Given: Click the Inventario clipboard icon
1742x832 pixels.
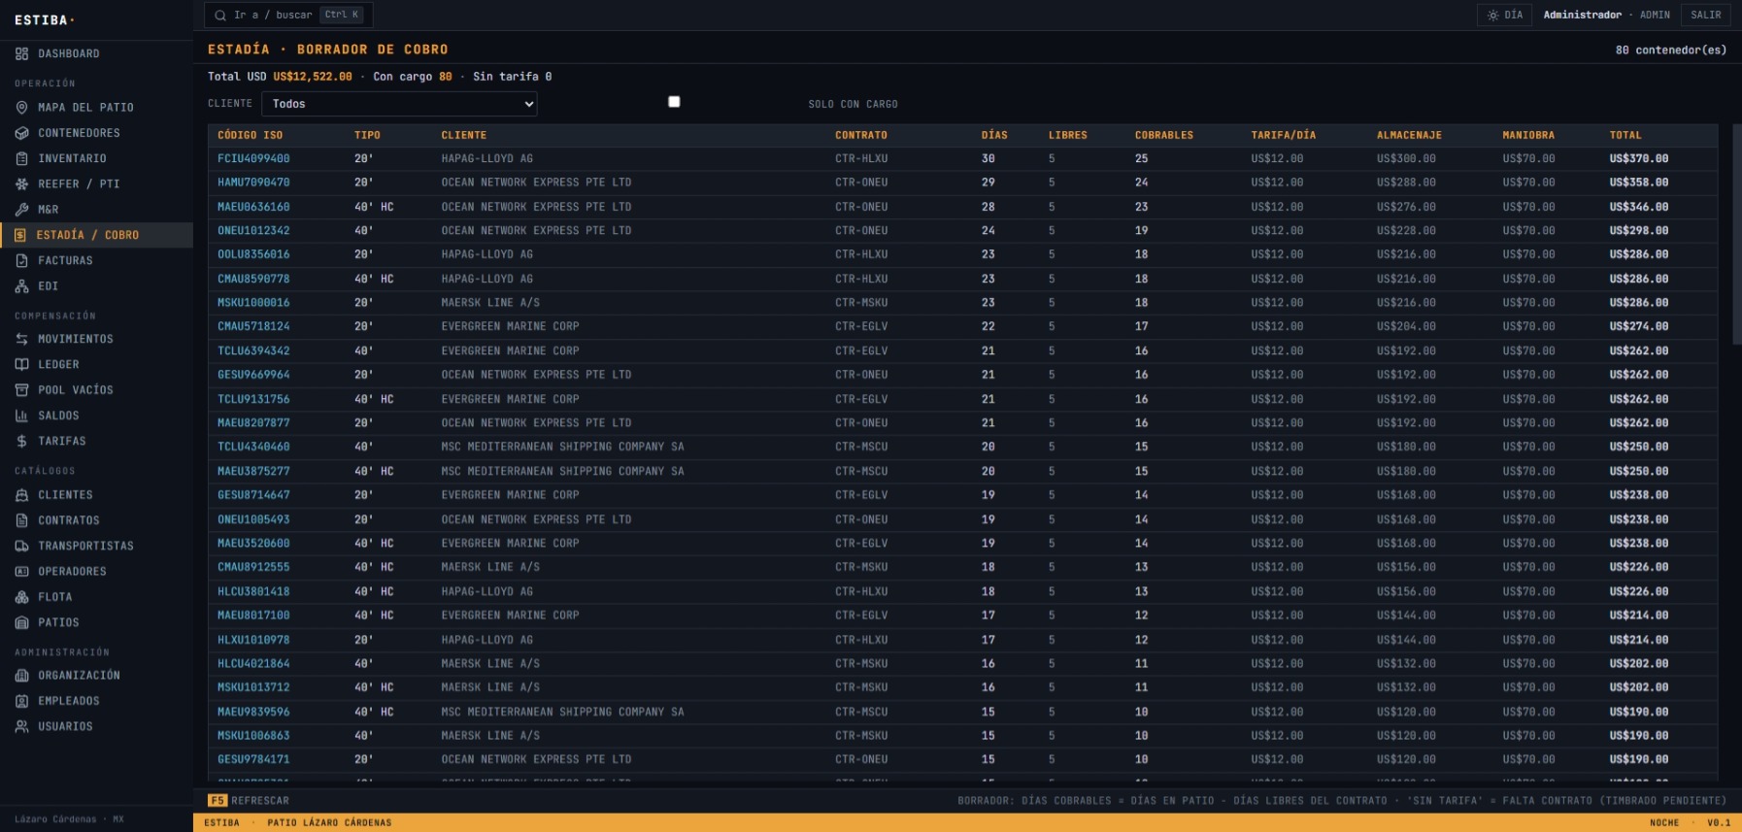Looking at the screenshot, I should click(x=21, y=158).
